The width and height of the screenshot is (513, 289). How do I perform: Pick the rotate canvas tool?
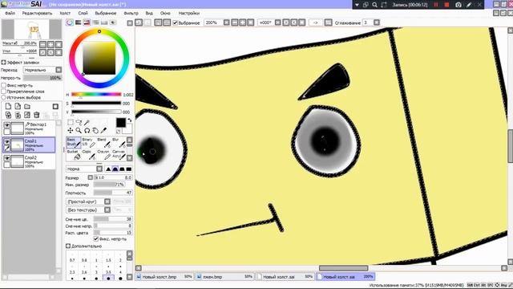[x=87, y=130]
